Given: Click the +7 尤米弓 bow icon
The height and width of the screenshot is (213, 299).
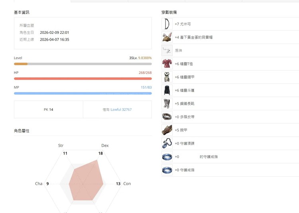Looking at the screenshot, I should click(167, 24).
